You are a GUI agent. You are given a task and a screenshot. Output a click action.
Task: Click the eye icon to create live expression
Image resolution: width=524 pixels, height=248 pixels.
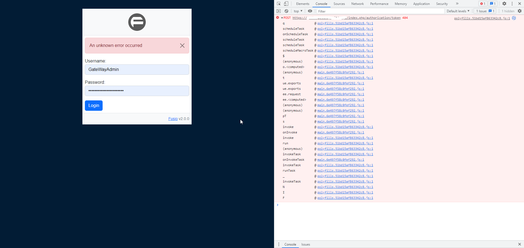(310, 11)
